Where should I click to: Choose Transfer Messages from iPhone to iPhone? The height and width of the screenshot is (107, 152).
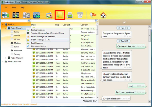point(48,33)
